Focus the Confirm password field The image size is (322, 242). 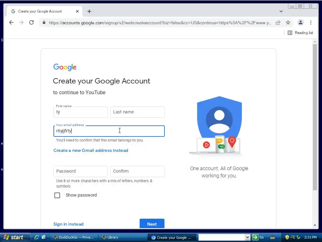click(137, 171)
